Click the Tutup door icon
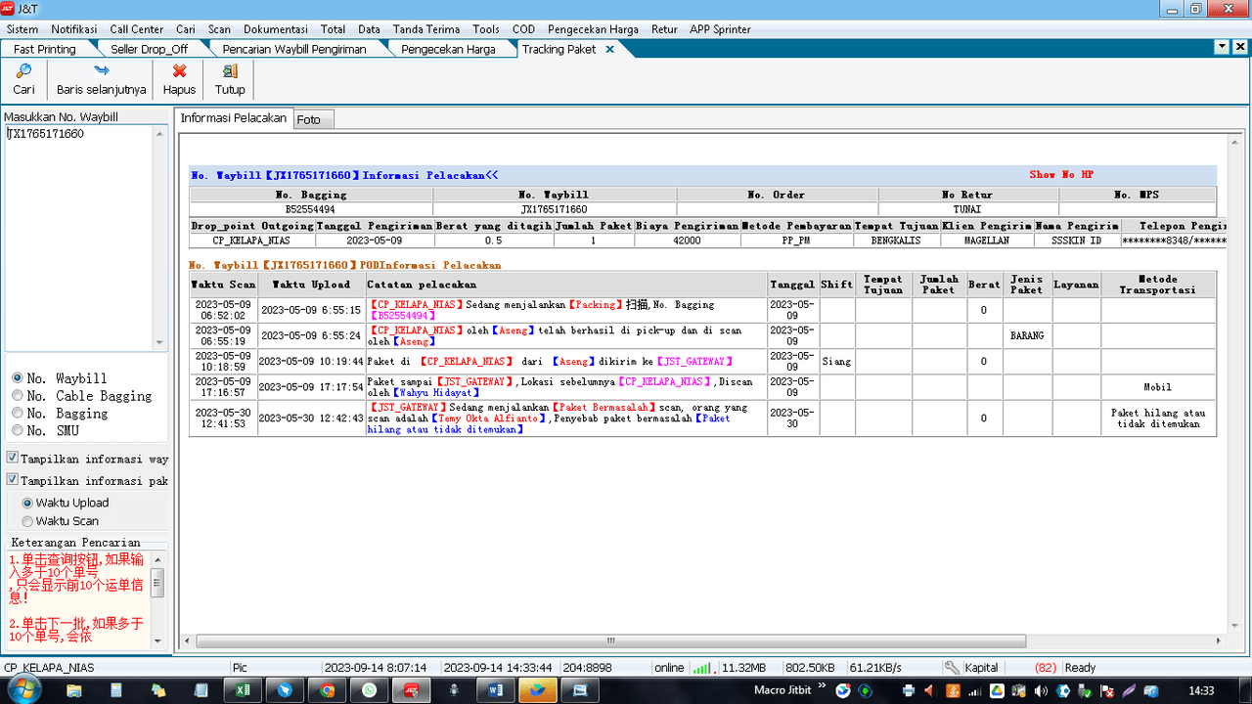This screenshot has height=704, width=1252. pos(230,70)
